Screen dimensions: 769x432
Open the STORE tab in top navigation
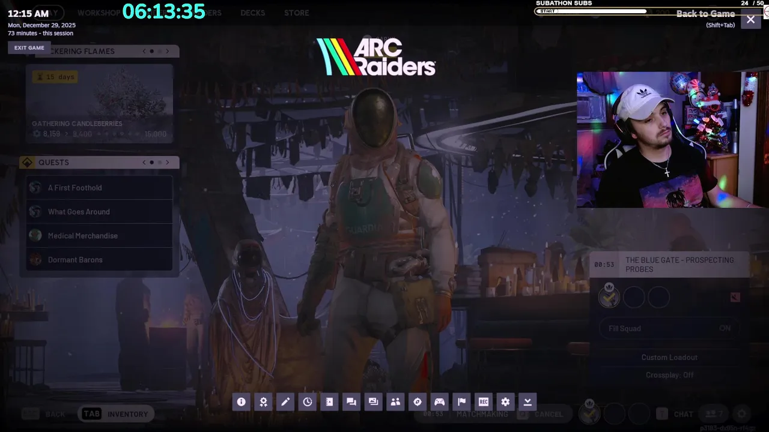297,13
